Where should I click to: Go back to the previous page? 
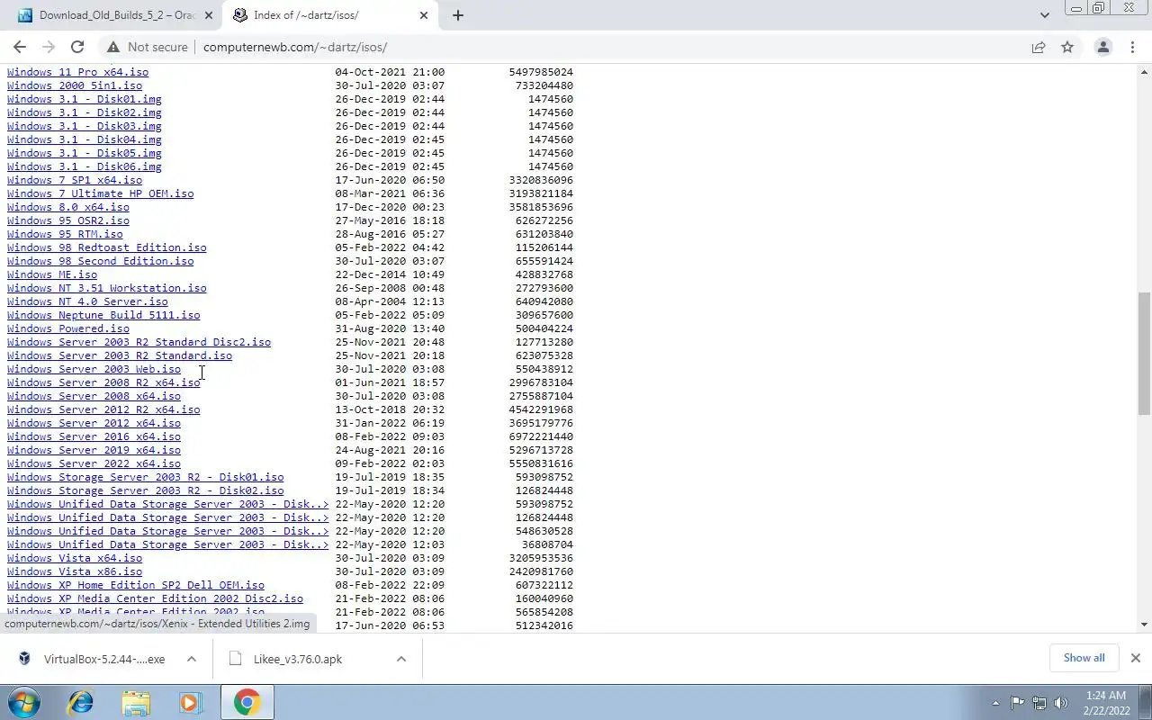20,47
